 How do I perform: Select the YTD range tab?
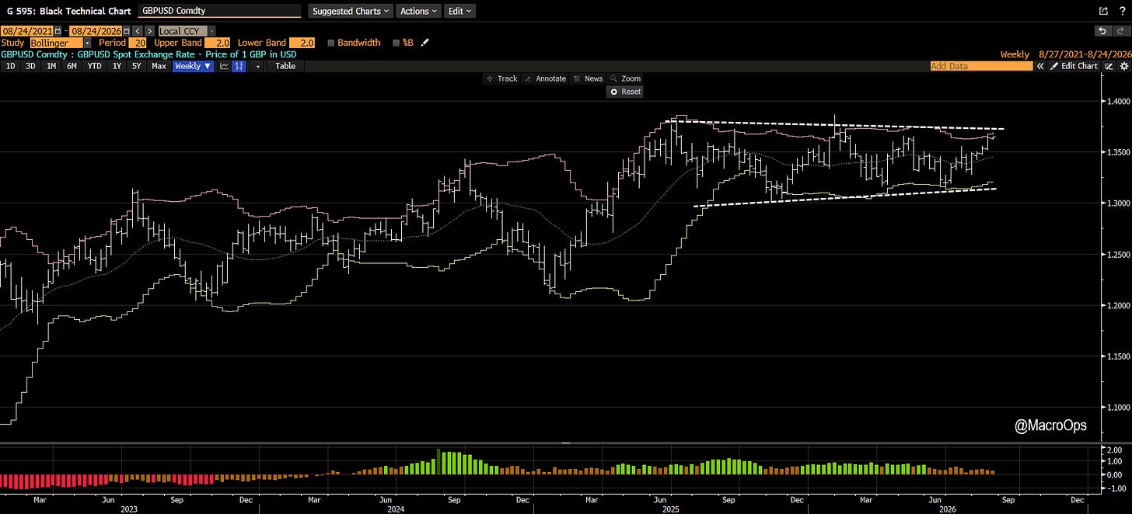[x=94, y=66]
